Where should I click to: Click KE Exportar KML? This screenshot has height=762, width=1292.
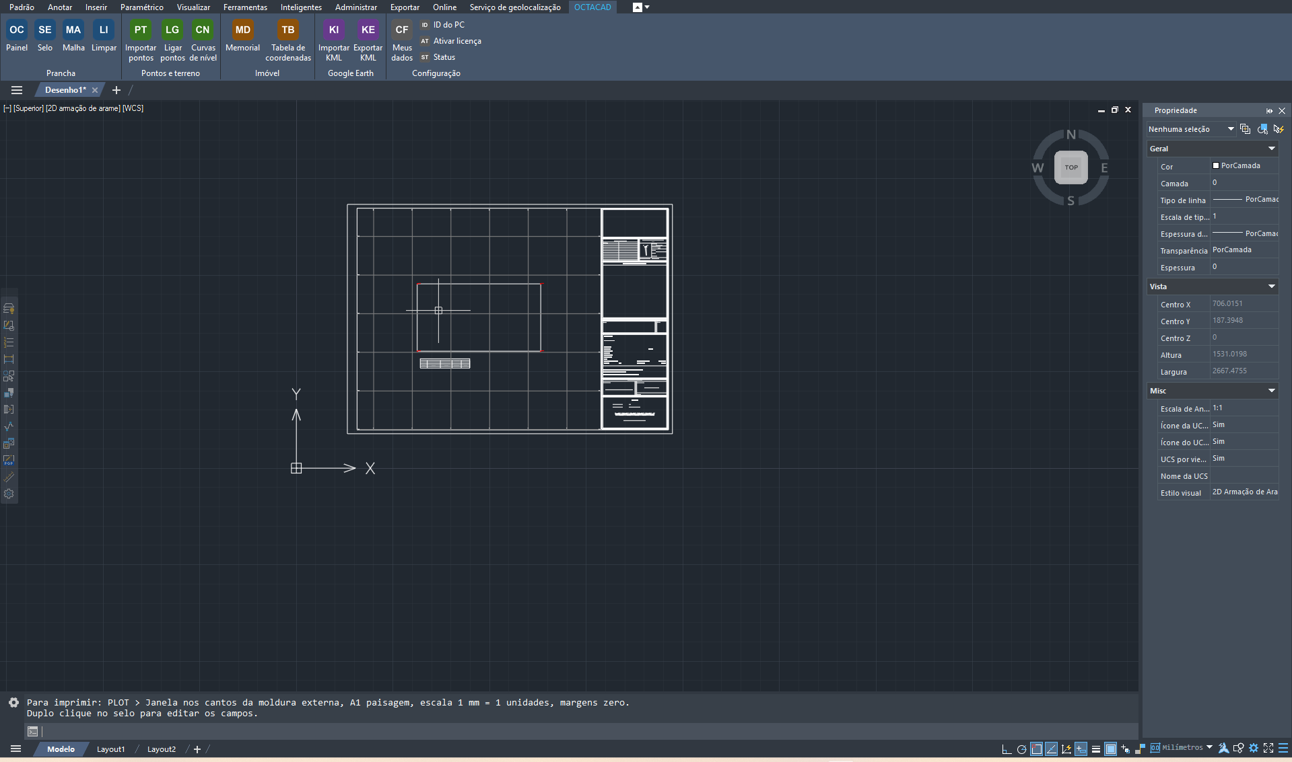pyautogui.click(x=368, y=40)
